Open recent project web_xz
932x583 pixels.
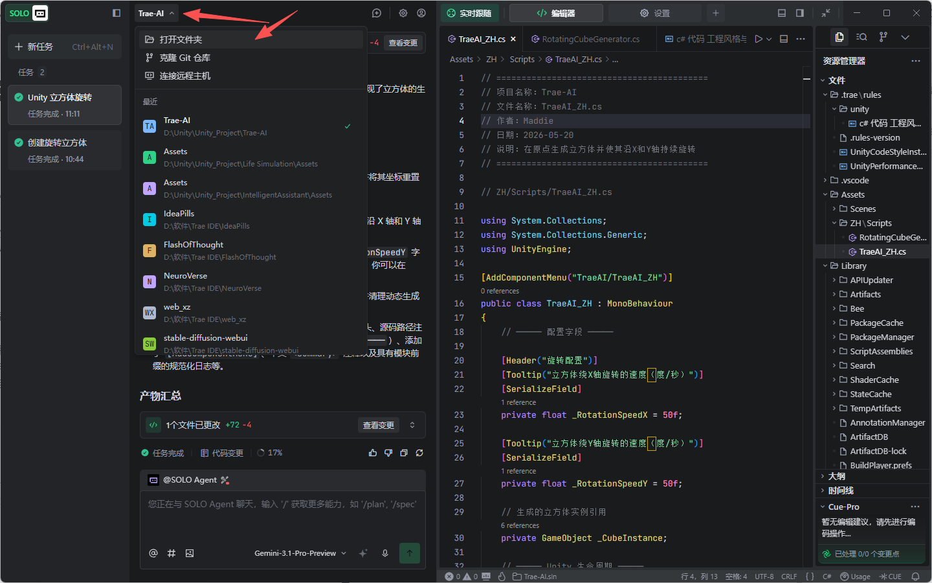251,313
